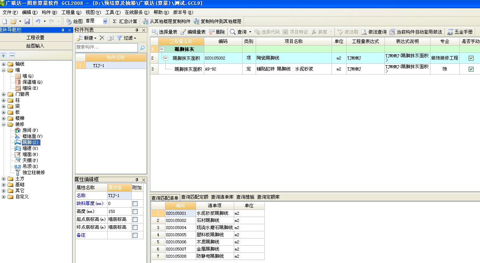Select 墙垛(E) tree item
The width and height of the screenshot is (480, 263).
click(x=30, y=88)
